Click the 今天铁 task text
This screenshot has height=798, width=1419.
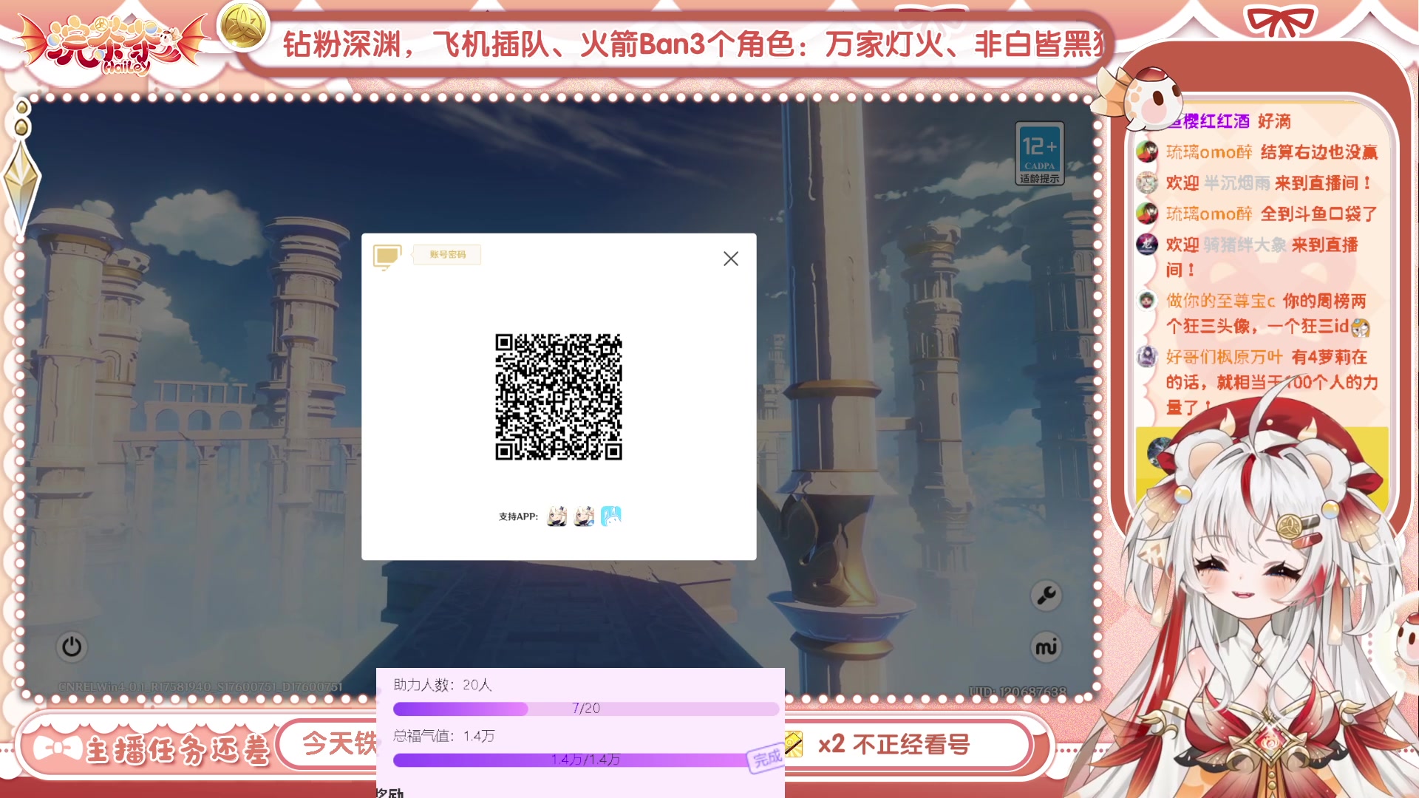point(339,743)
